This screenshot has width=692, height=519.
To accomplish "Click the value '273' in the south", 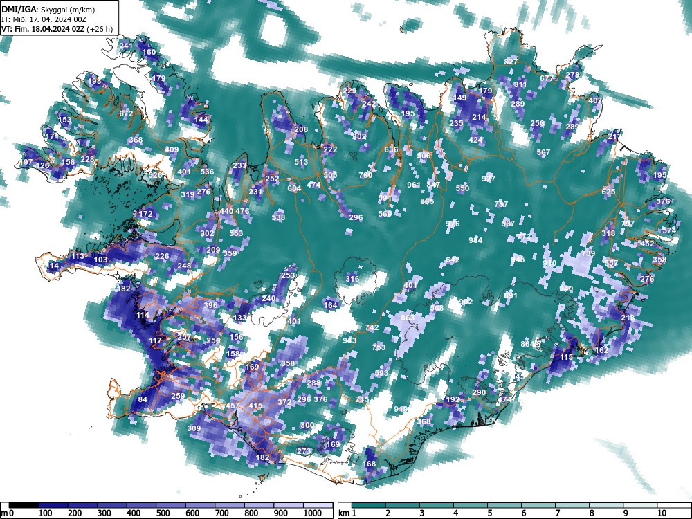I will (x=304, y=451).
